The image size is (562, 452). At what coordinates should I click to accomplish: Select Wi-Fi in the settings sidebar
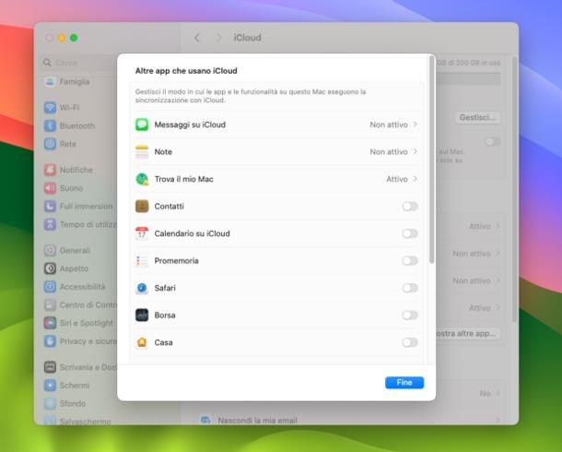point(69,107)
